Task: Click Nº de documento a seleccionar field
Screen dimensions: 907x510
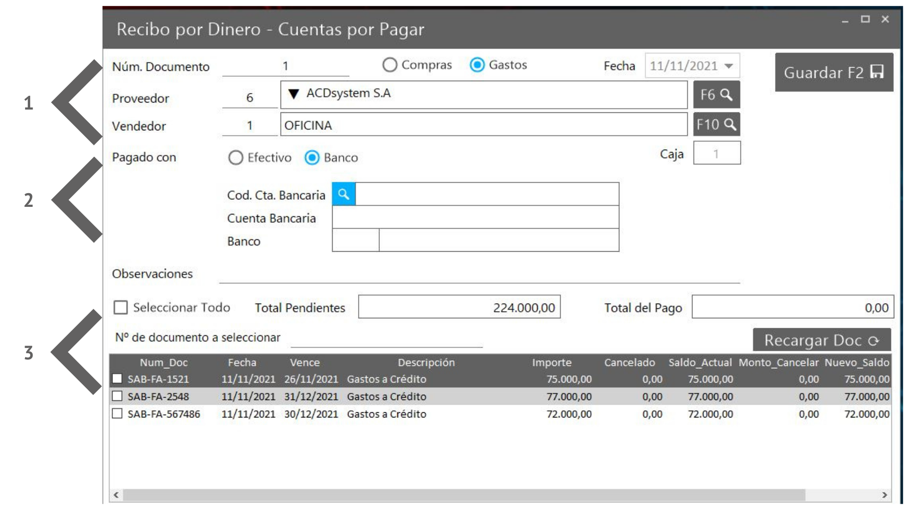Action: (x=386, y=338)
